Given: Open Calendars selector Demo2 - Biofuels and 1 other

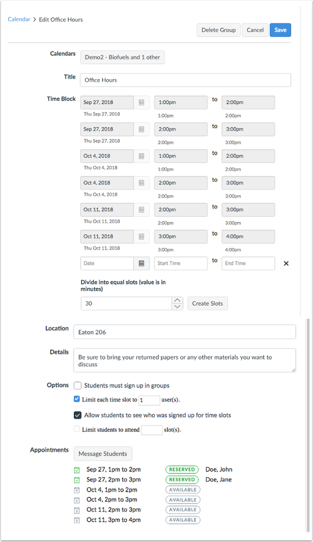Looking at the screenshot, I should tap(123, 57).
